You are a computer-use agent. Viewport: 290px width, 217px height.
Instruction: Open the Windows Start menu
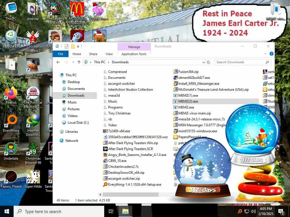click(7, 211)
